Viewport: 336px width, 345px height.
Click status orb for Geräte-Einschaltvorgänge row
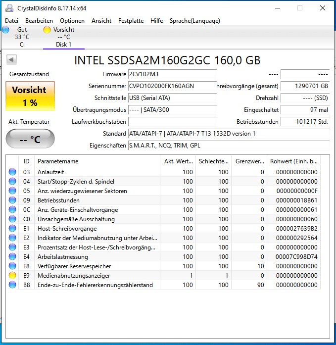point(12,209)
